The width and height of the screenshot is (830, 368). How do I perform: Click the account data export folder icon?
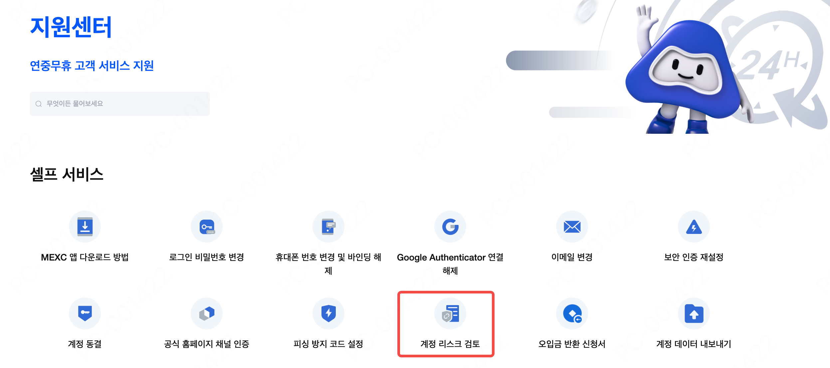694,313
